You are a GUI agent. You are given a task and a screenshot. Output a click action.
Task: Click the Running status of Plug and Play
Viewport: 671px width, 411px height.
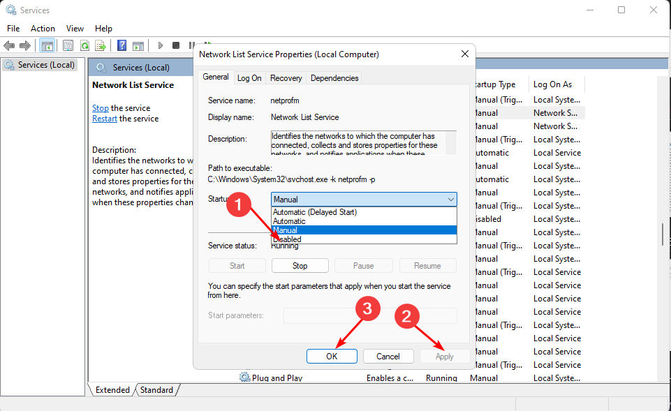point(441,378)
